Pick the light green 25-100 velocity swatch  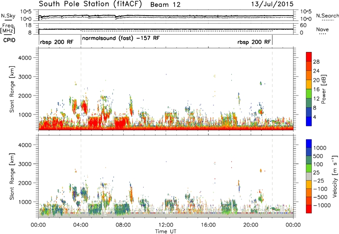point(309,168)
